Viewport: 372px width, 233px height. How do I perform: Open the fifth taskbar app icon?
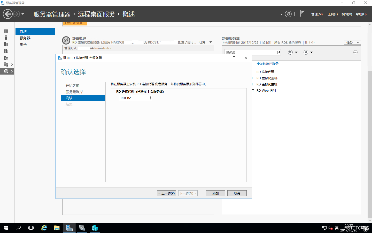(82, 228)
